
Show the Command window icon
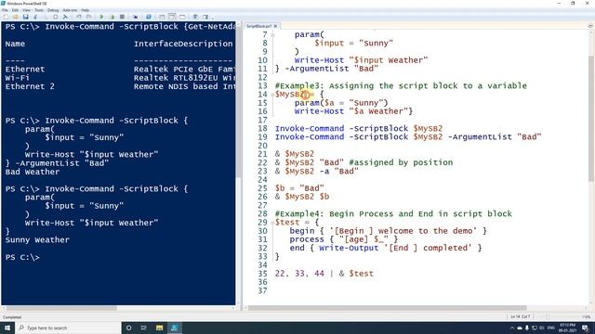(x=195, y=17)
